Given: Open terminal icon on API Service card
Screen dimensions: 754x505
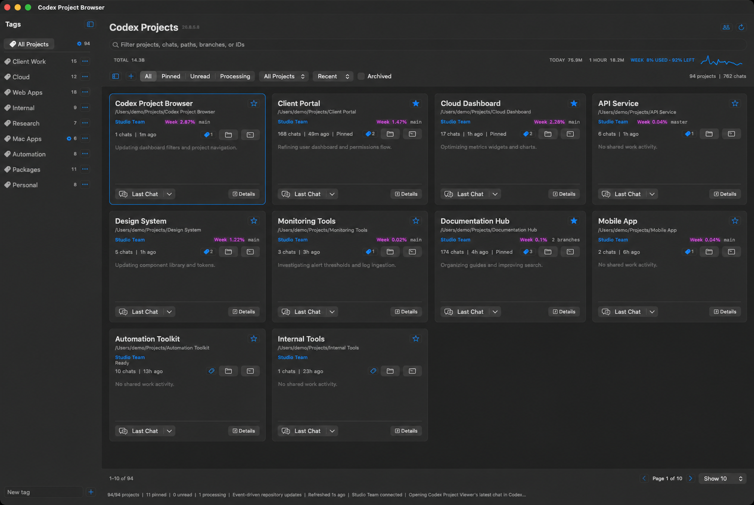Looking at the screenshot, I should pyautogui.click(x=731, y=134).
